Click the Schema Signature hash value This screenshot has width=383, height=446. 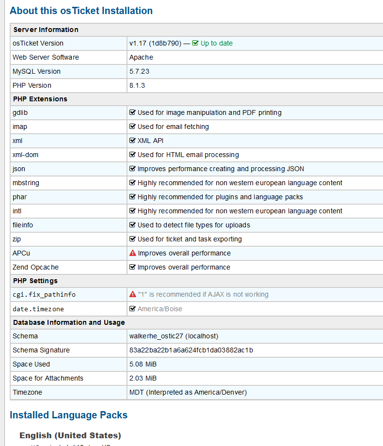(191, 350)
